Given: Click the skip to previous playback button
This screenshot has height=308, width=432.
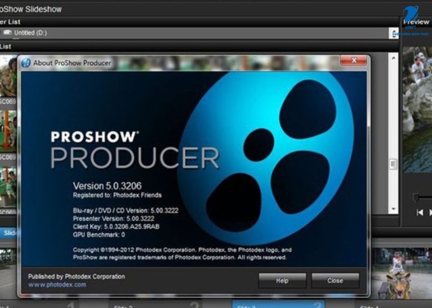Looking at the screenshot, I should coord(420,213).
